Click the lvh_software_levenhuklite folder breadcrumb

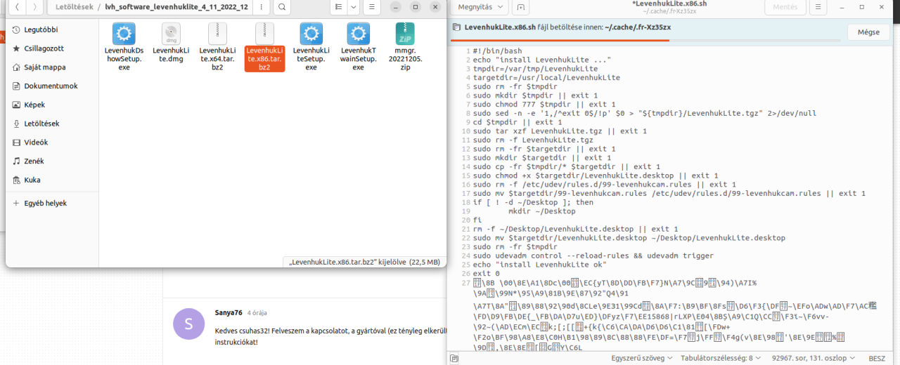pos(176,7)
